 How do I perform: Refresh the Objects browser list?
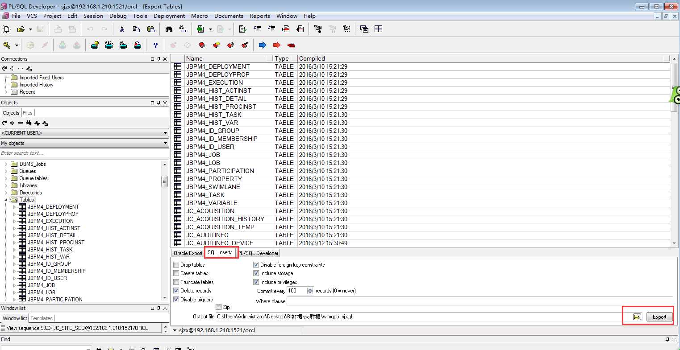[x=4, y=123]
